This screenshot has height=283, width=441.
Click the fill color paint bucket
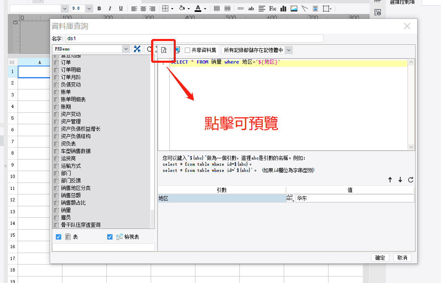[x=182, y=9]
